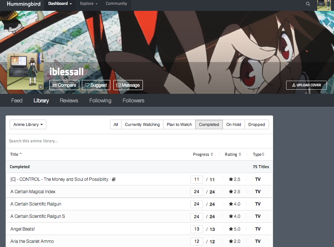The height and width of the screenshot is (247, 334).
Task: Click the progress box for Aria the Scarlet Ammo
Action: (197, 241)
